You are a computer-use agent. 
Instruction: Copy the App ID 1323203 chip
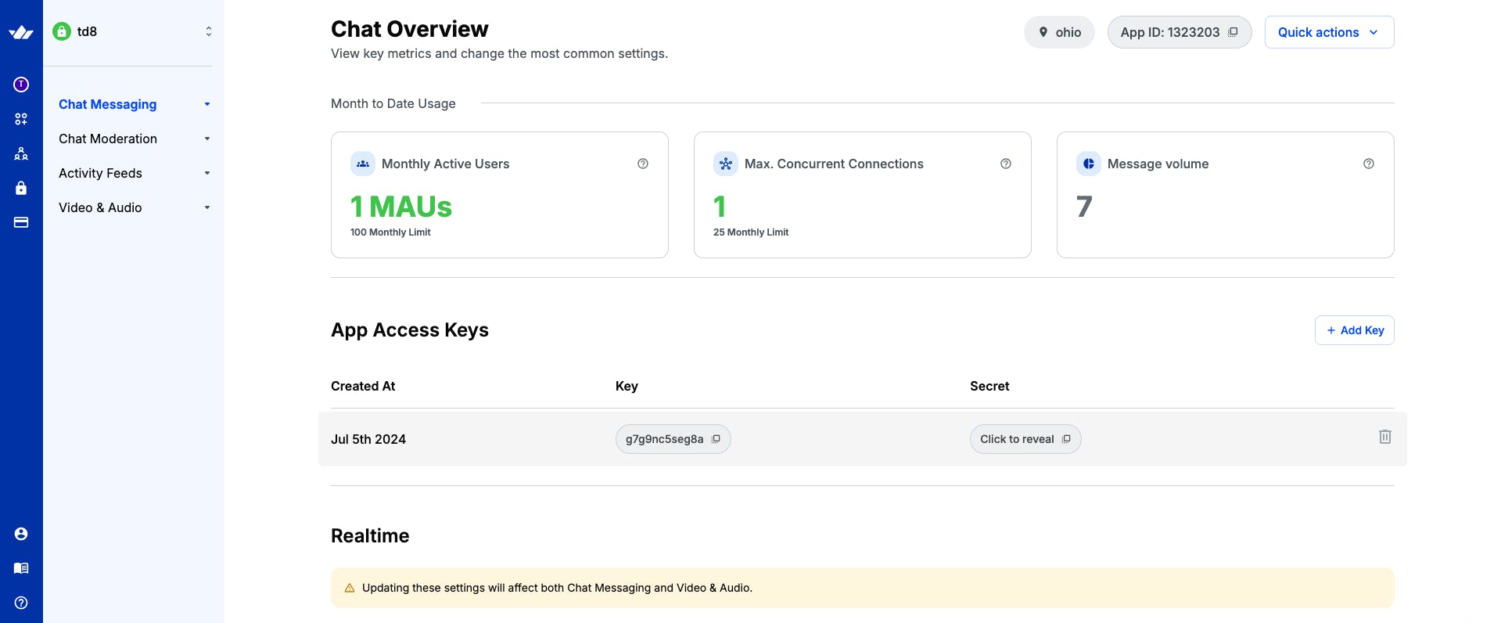tap(1179, 32)
